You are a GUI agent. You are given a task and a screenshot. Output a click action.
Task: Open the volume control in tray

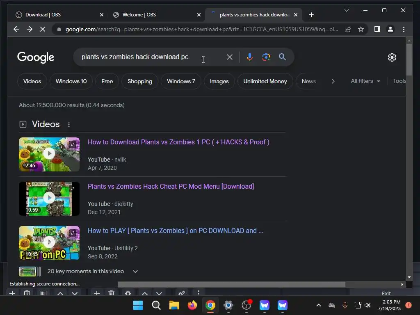pyautogui.click(x=367, y=305)
